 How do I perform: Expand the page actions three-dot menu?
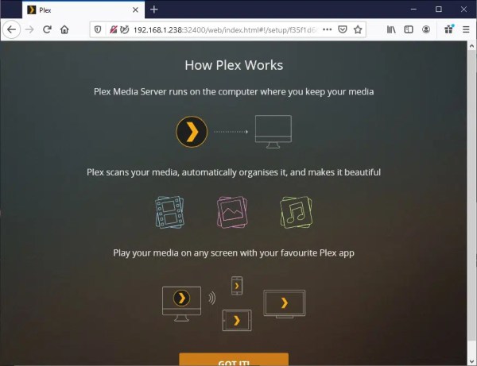(x=327, y=29)
